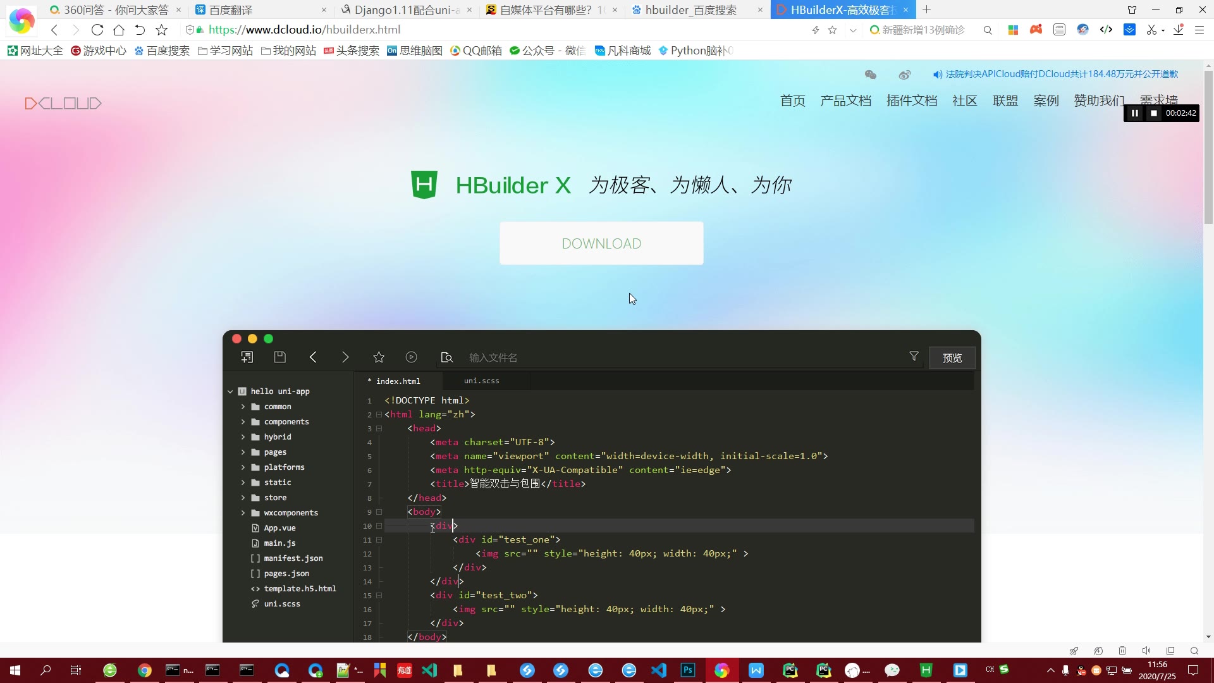Open Windows Start menu

tap(15, 670)
